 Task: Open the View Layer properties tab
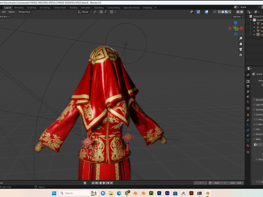(x=248, y=91)
